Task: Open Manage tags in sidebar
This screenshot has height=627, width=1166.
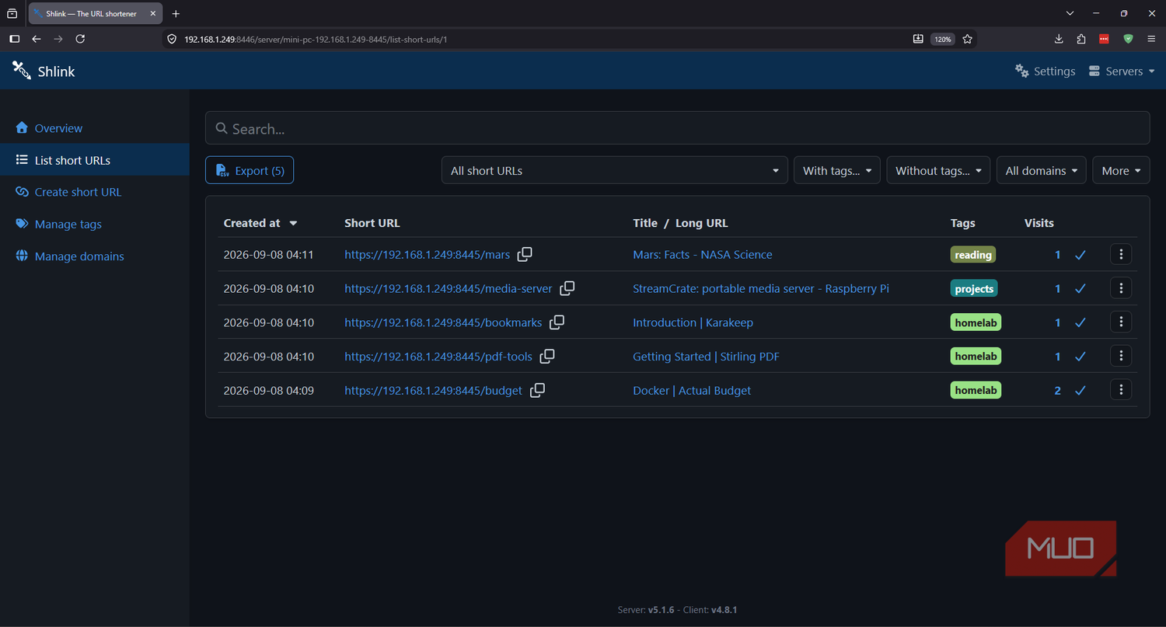Action: tap(68, 224)
